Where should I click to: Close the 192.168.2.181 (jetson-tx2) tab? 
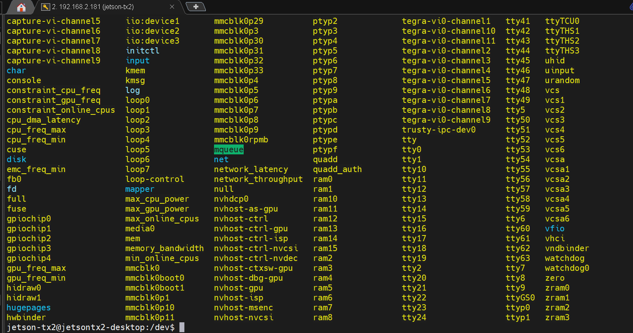[x=172, y=7]
